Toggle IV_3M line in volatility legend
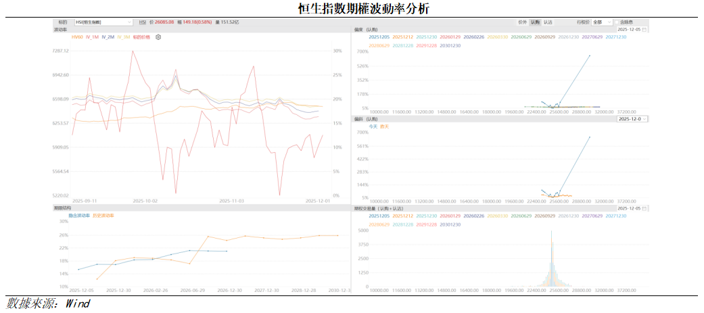704x313 pixels. [x=124, y=37]
